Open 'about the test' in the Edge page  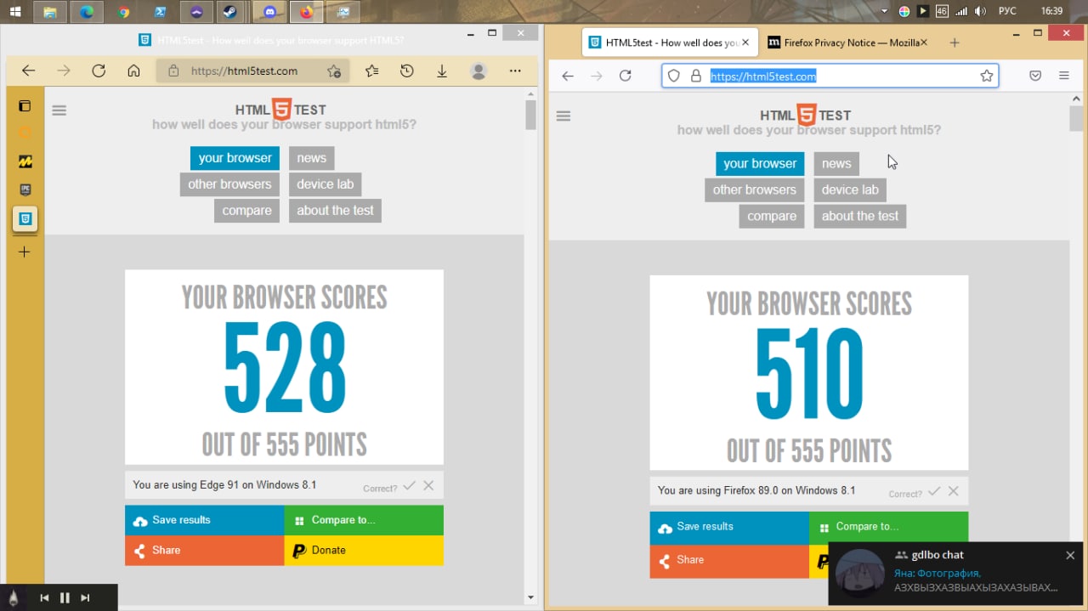pyautogui.click(x=335, y=211)
